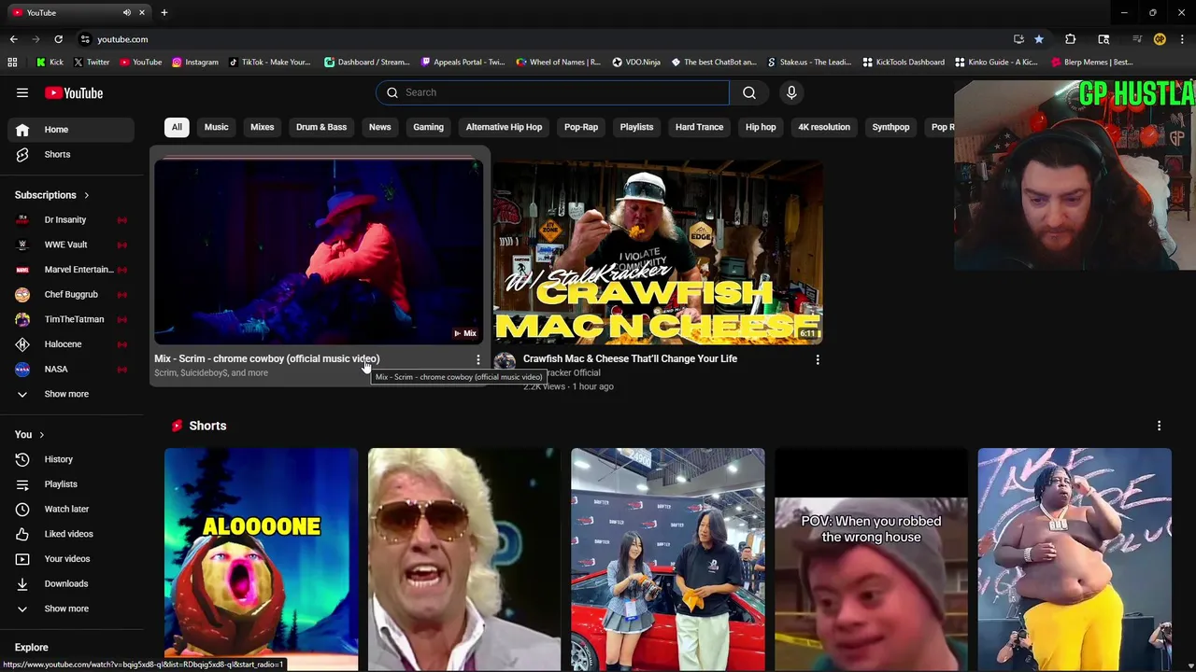The height and width of the screenshot is (672, 1196).
Task: Expand Show more under subscriptions
Action: [x=71, y=394]
